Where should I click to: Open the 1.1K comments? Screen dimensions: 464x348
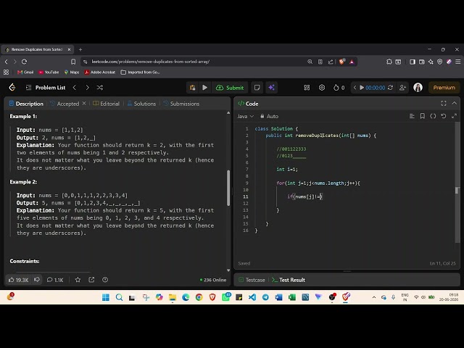point(55,280)
